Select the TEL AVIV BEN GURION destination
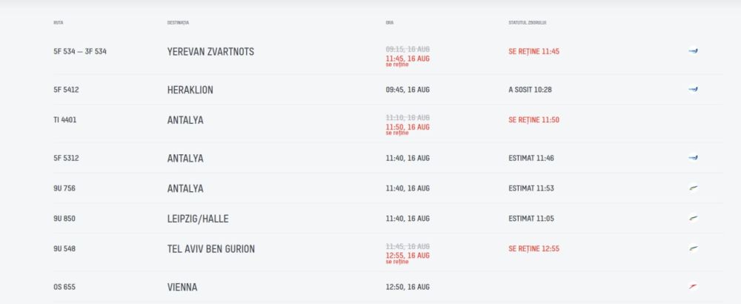Viewport: 741px width, 304px height. click(211, 249)
